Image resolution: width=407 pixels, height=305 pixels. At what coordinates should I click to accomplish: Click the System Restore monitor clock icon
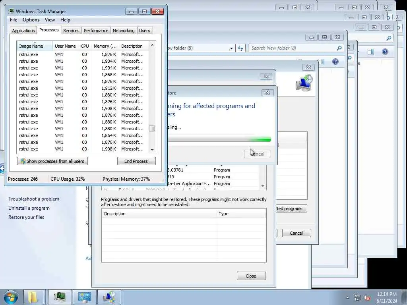(x=304, y=83)
